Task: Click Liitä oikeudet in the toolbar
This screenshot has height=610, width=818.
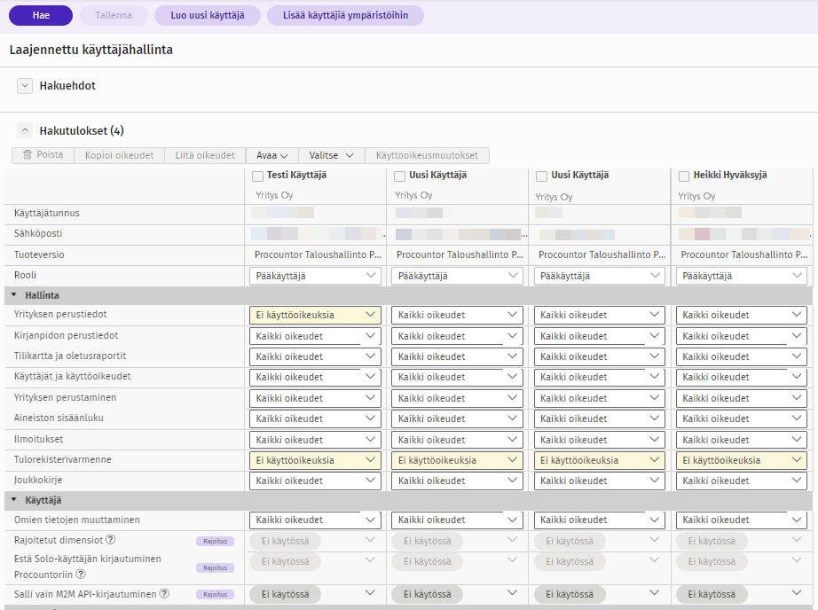Action: coord(205,155)
